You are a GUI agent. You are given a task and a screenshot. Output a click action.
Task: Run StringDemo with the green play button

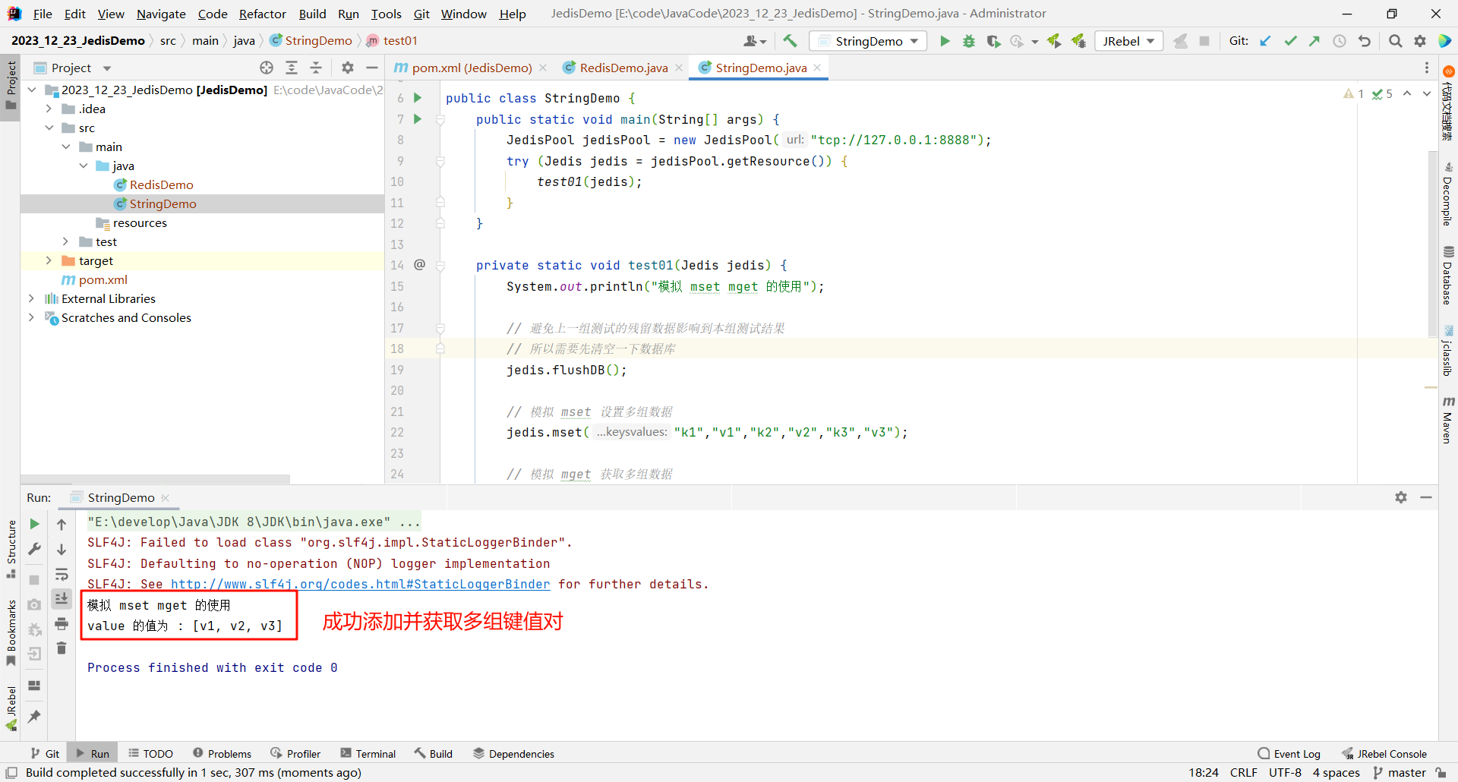pos(945,41)
